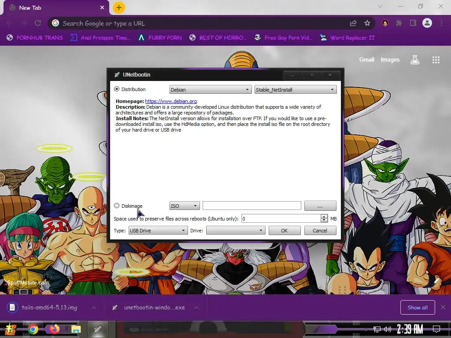The image size is (451, 338).
Task: Open Chrome three-dot menu
Action: tap(441, 23)
